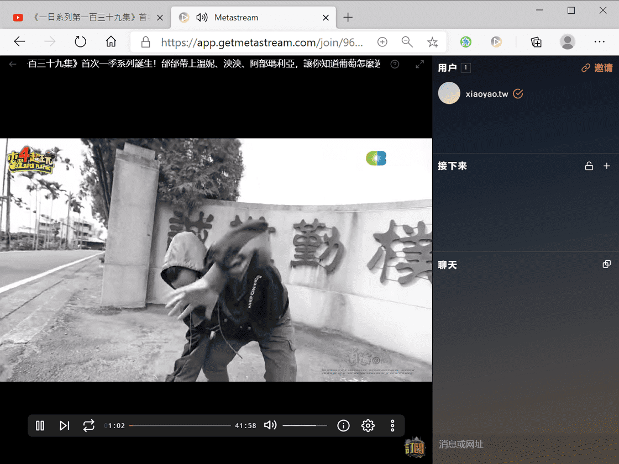Open a new browser tab
This screenshot has height=464, width=619.
(348, 17)
